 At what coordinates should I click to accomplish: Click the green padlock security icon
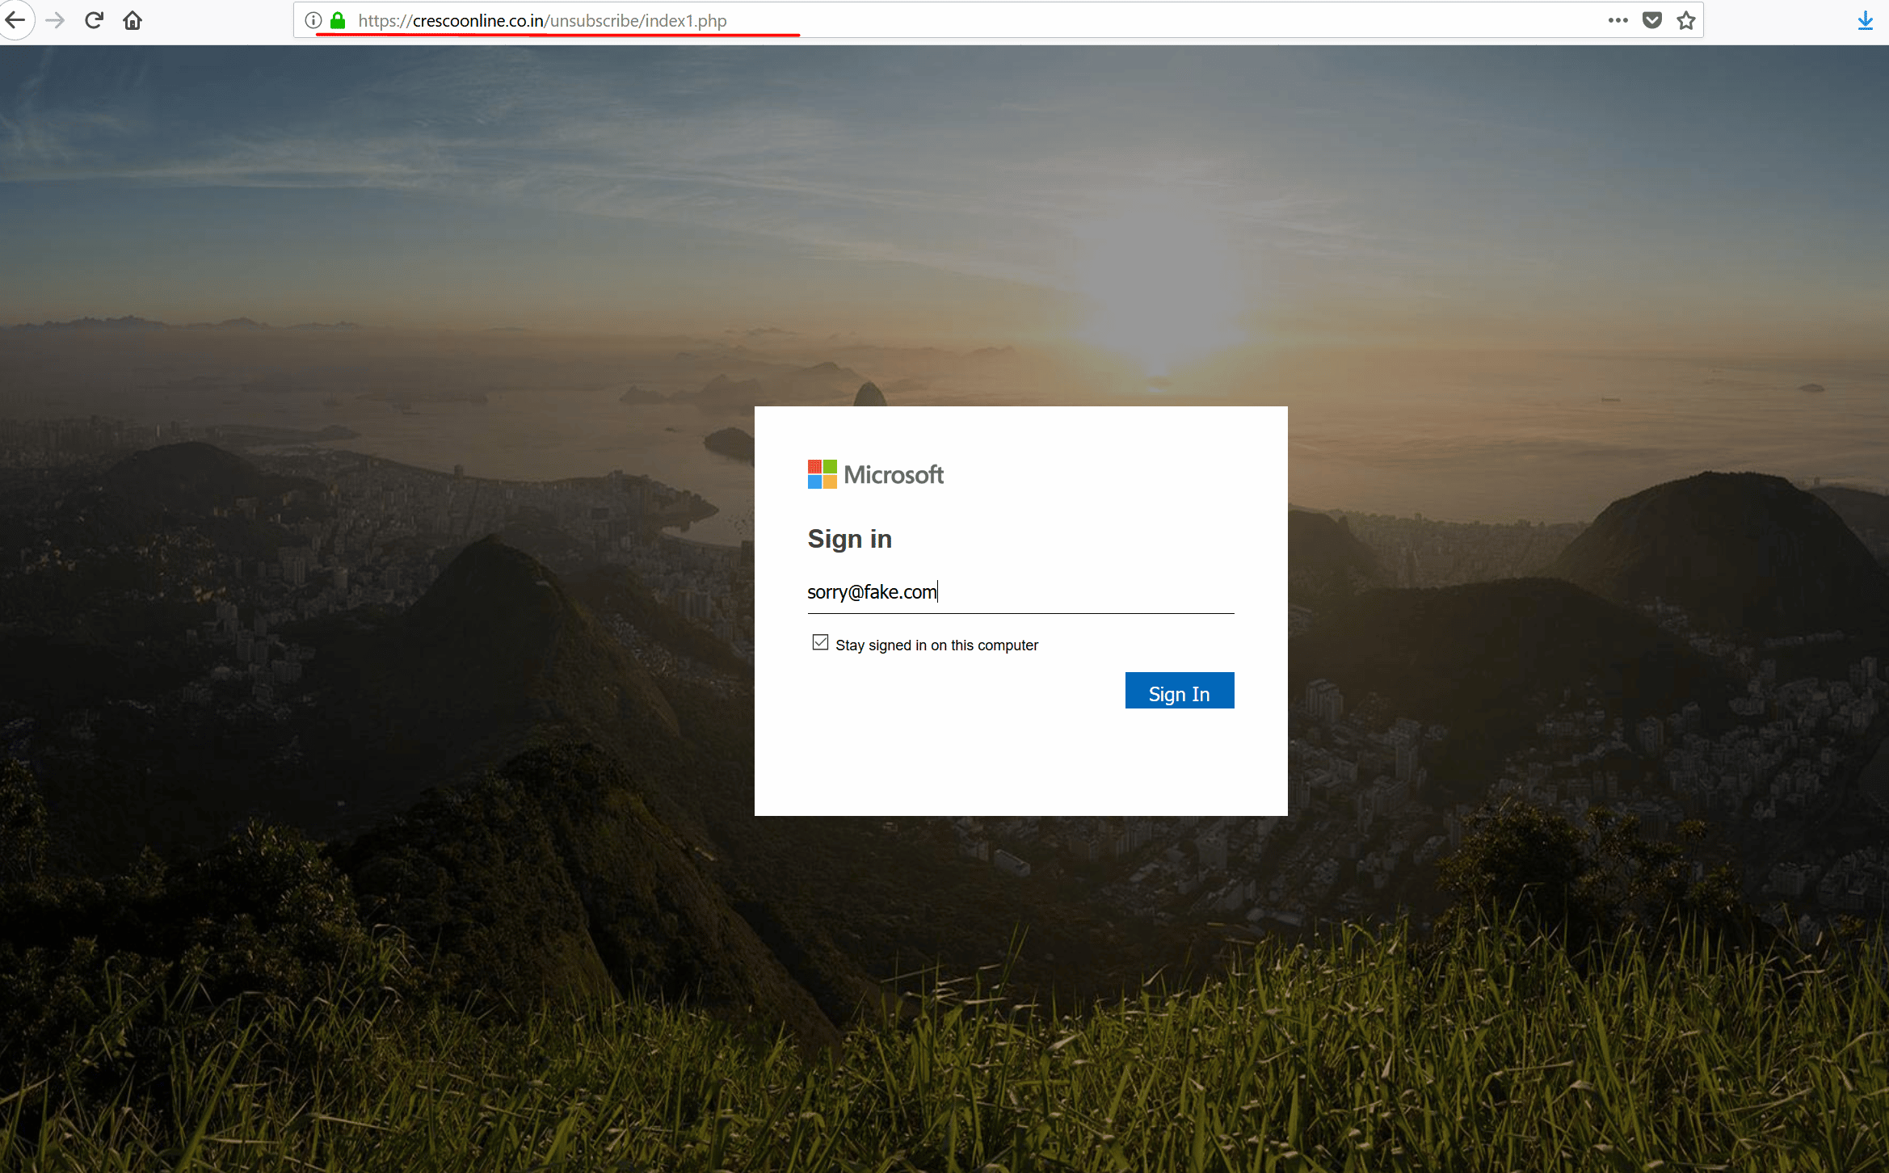(338, 21)
